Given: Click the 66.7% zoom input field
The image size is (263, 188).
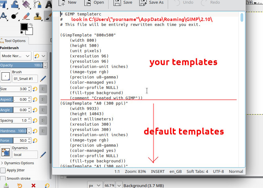Looking at the screenshot, I should click(109, 186).
